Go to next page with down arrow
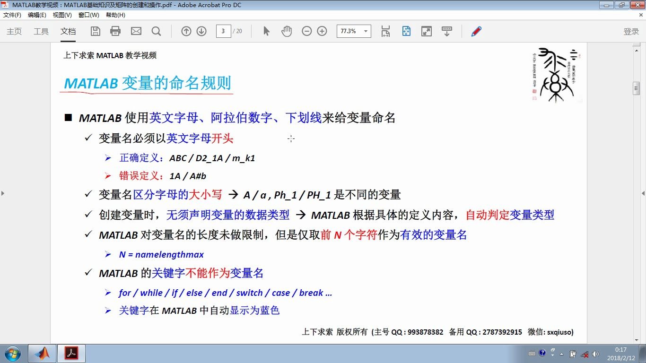The image size is (646, 363). [201, 31]
